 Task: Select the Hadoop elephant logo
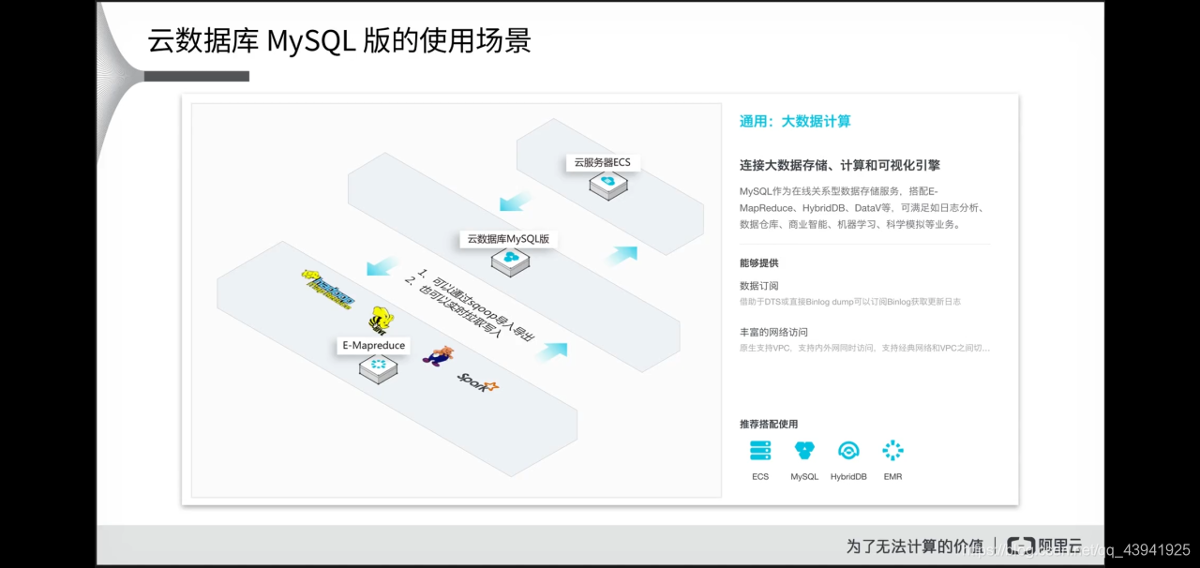[327, 288]
